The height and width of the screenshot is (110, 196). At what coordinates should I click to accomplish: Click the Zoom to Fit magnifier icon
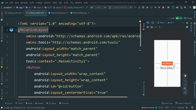[x=185, y=89]
